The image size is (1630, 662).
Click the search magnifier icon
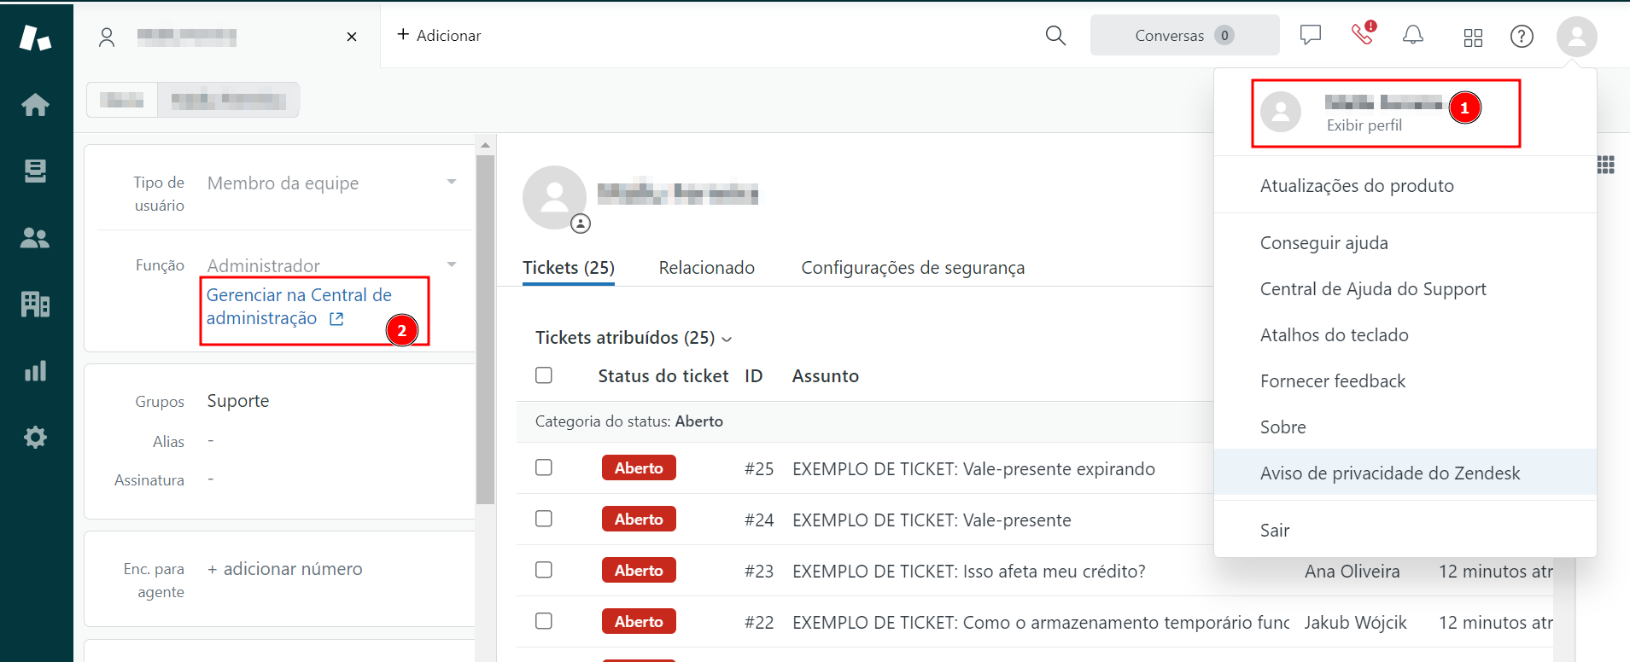point(1055,36)
